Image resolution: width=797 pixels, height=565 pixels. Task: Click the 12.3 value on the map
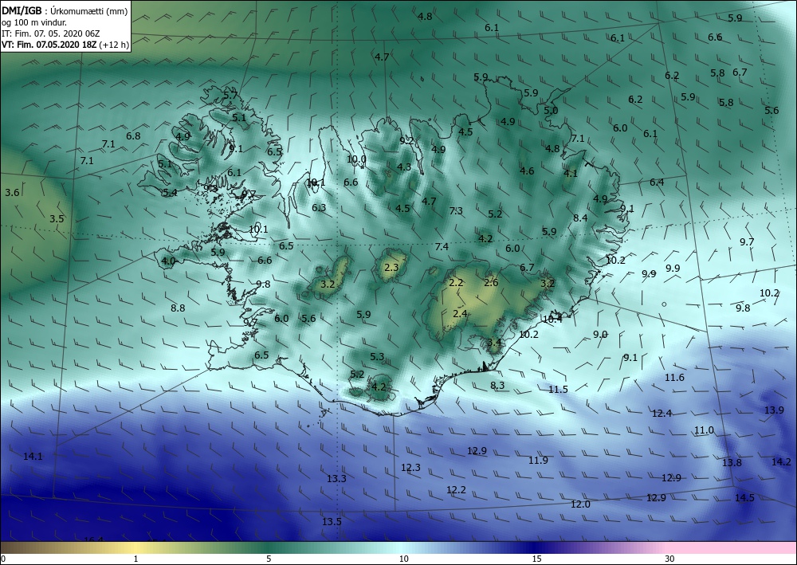pyautogui.click(x=410, y=468)
